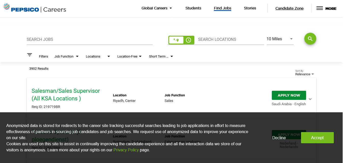Open the hamburger MORE menu

pyautogui.click(x=326, y=8)
